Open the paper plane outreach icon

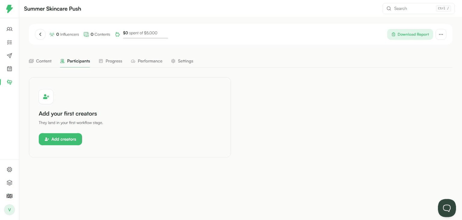[x=10, y=56]
